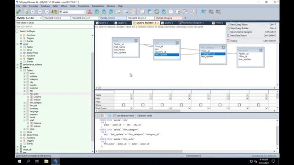Image resolution: width=294 pixels, height=165 pixels.
Task: Click the square button on film_actor table box
Action: click(x=261, y=50)
